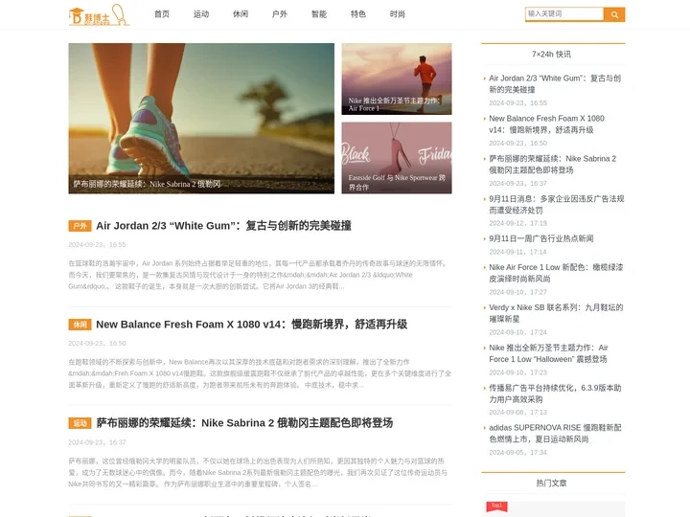Screen dimensions: 690x517
Task: Click the orange search magnifier button
Action: [614, 14]
